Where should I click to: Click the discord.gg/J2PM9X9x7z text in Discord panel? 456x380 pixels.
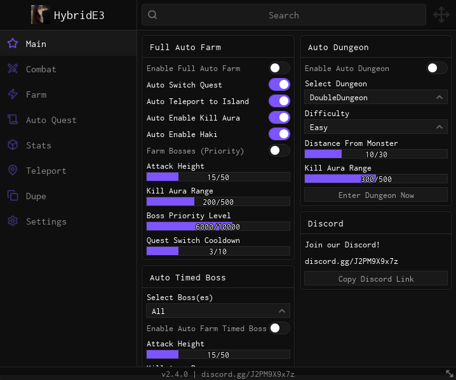pyautogui.click(x=351, y=261)
